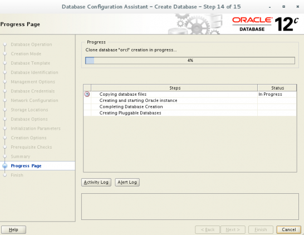Click the Database Operation step bullet
304x235 pixels.
pyautogui.click(x=5, y=45)
